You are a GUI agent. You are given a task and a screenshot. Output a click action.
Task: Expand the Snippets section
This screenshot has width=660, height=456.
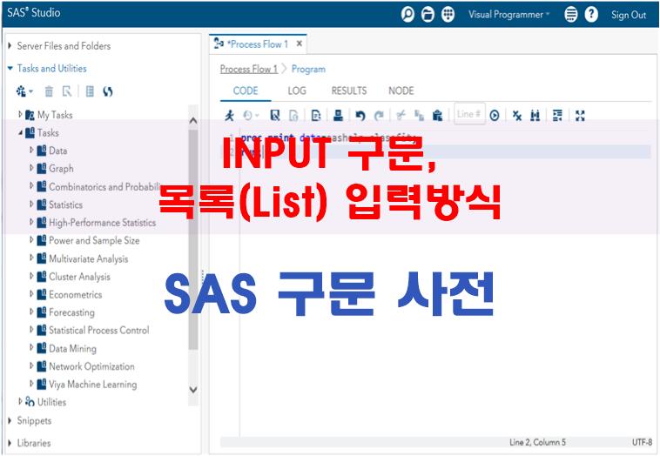10,420
